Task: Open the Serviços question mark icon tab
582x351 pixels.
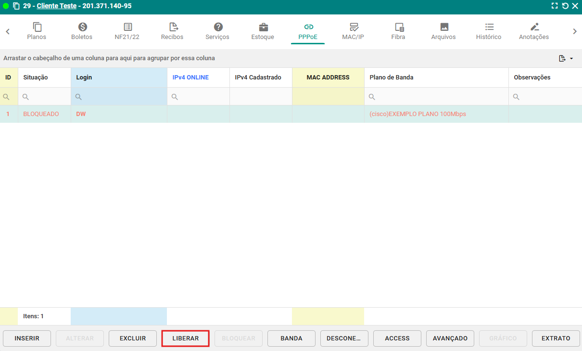Action: pos(217,31)
